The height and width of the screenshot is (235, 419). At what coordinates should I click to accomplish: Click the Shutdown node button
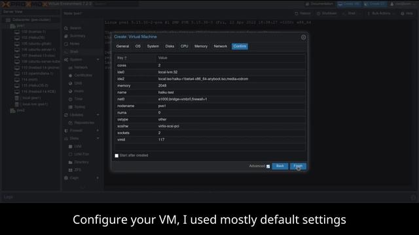pos(327,13)
